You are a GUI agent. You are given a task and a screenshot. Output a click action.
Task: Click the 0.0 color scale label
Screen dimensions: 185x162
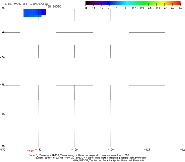[x=172, y=8]
